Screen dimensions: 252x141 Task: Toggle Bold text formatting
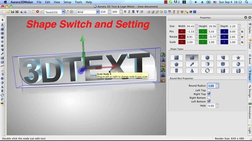(125, 12)
